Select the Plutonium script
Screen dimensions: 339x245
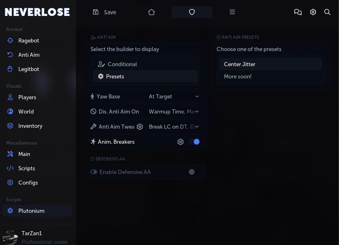tap(37, 211)
